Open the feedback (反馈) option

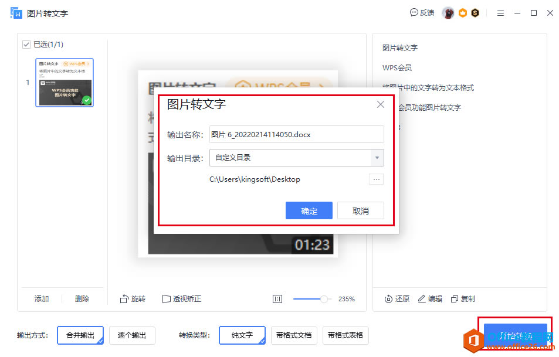(x=422, y=13)
